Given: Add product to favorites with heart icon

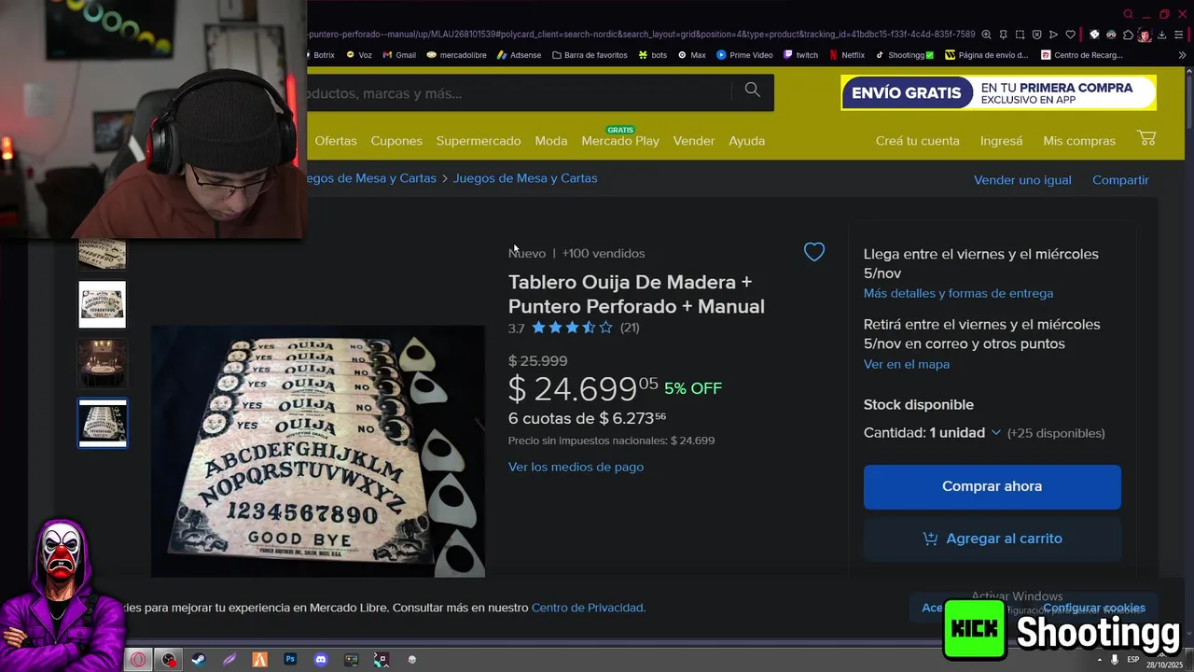Looking at the screenshot, I should tap(814, 252).
